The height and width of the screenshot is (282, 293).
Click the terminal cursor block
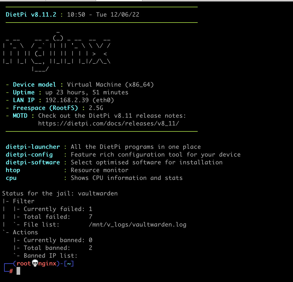[18, 271]
